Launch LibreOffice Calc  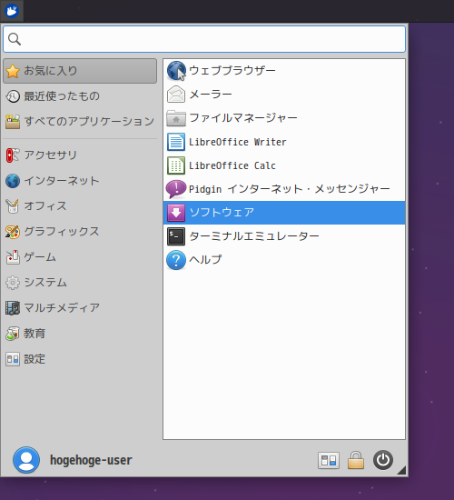point(284,165)
